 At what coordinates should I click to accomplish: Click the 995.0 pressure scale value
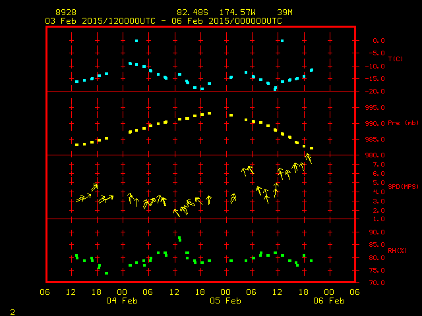click(374, 107)
